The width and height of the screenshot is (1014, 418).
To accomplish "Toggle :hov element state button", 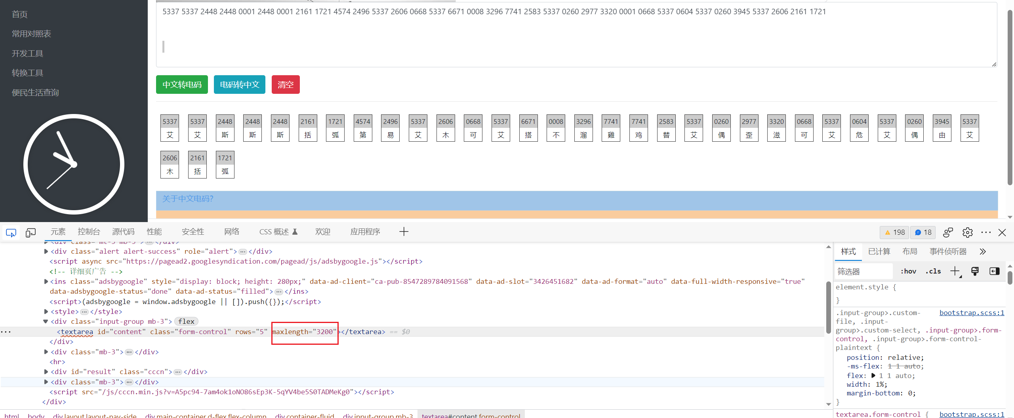I will pyautogui.click(x=908, y=271).
